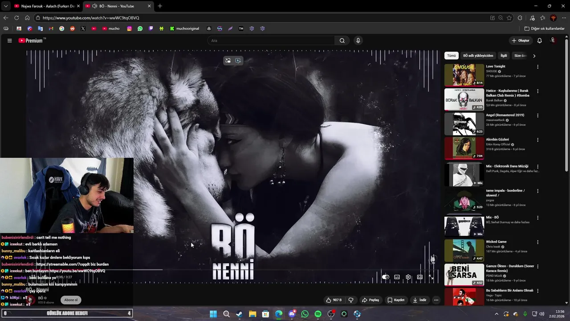The height and width of the screenshot is (321, 570).
Task: Open Gmail bookmark icon
Action: point(51,29)
